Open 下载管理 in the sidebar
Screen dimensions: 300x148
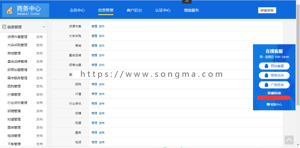(14, 144)
